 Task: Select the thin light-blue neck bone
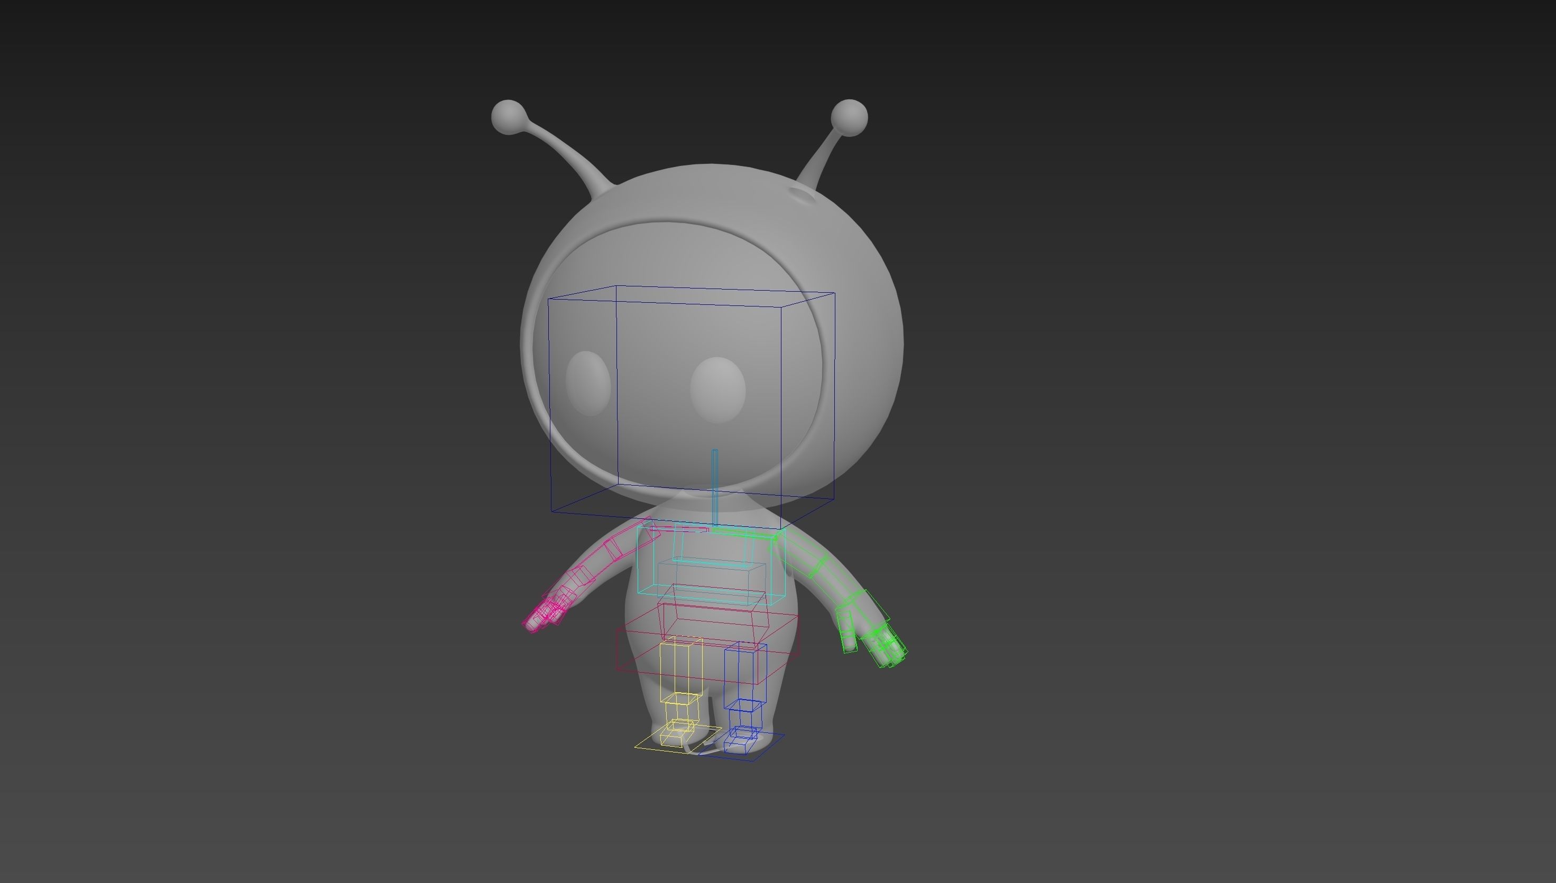(x=715, y=487)
